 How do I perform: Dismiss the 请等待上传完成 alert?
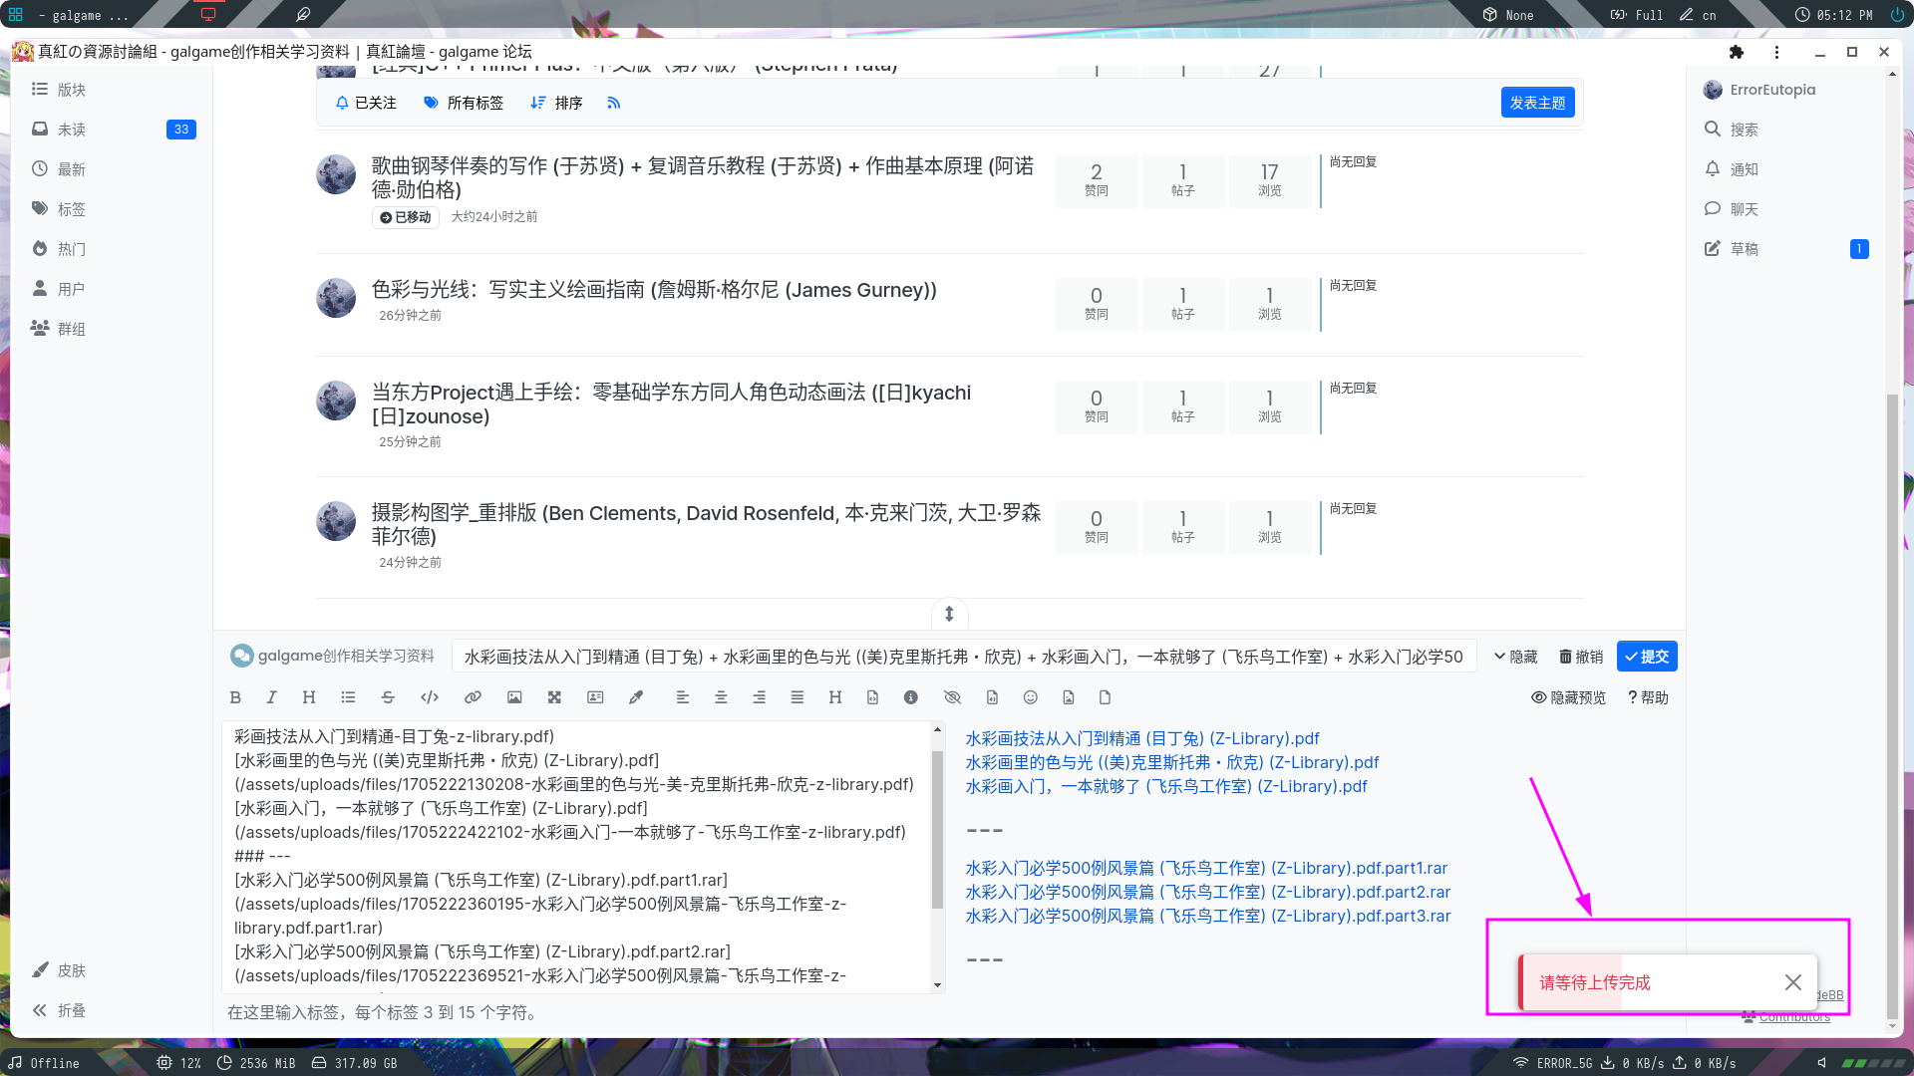point(1792,982)
